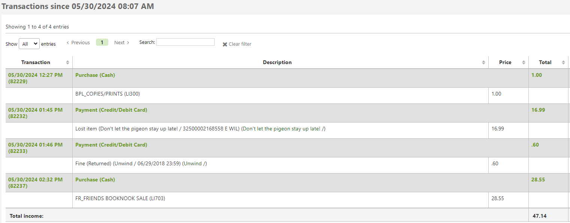Sort by Transaction column arrows icon
This screenshot has height=223, width=570.
pyautogui.click(x=67, y=63)
